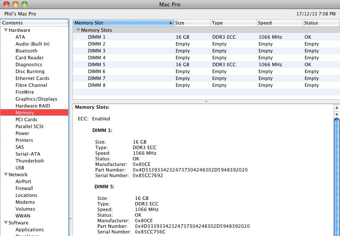Select Serial-ATA in sidebar

point(28,154)
